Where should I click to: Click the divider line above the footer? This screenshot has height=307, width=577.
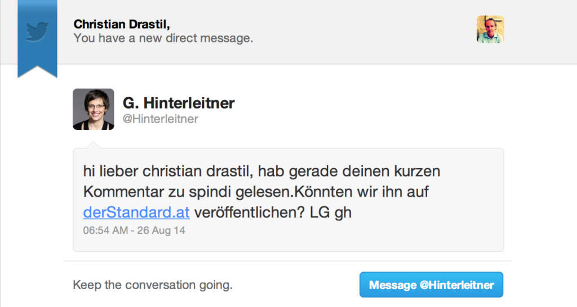(x=287, y=261)
